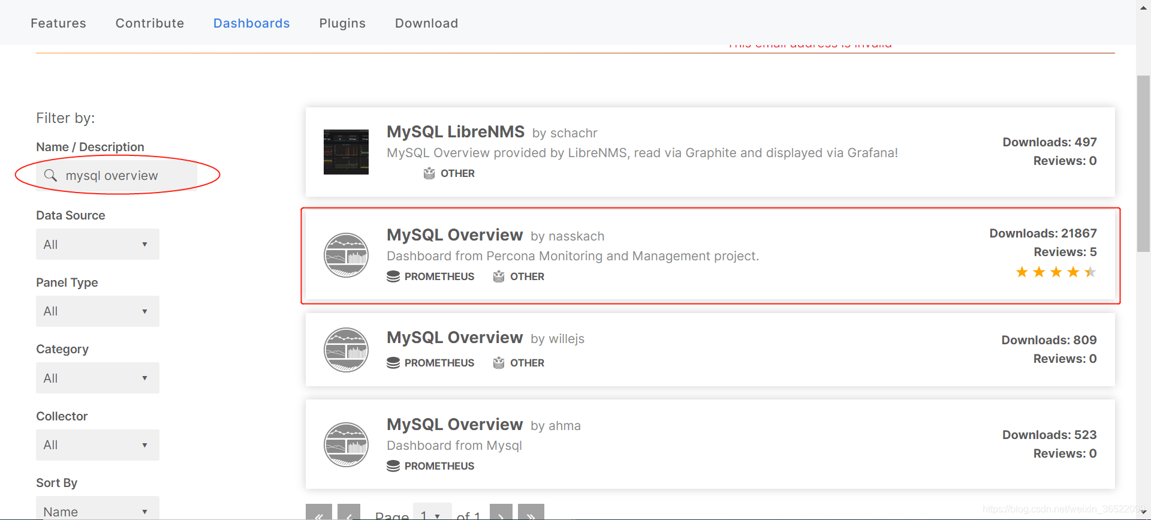
Task: Go to the Download page
Action: pyautogui.click(x=426, y=23)
